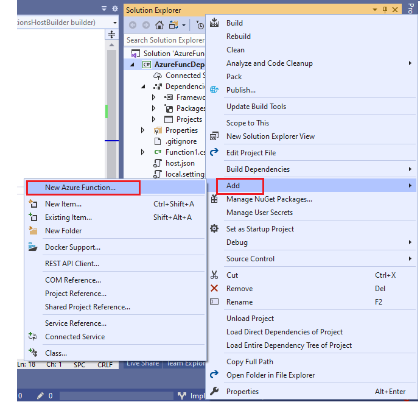The image size is (420, 402).
Task: Open the Analyze and Code Cleanup submenu
Action: 312,63
